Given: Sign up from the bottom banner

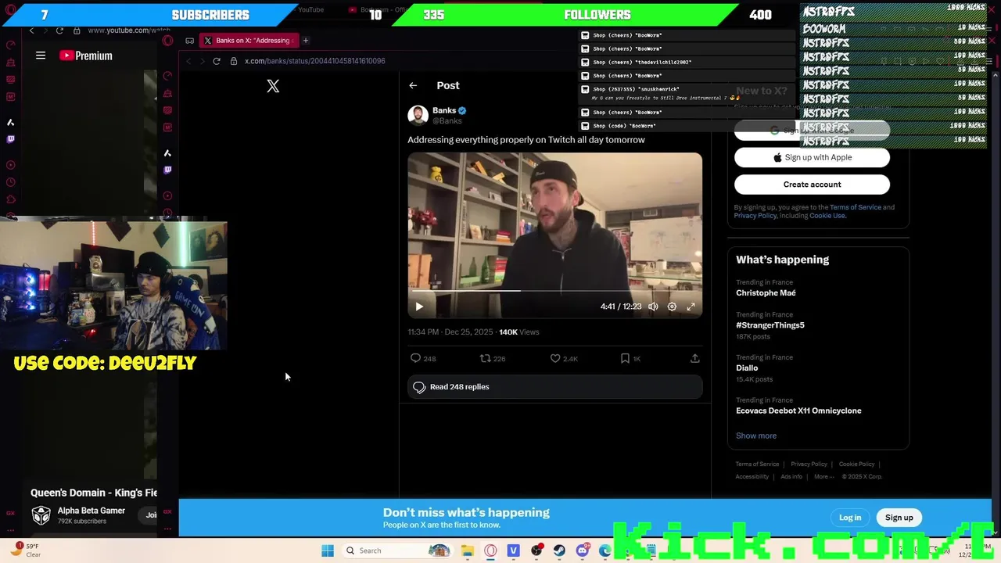Looking at the screenshot, I should [899, 518].
